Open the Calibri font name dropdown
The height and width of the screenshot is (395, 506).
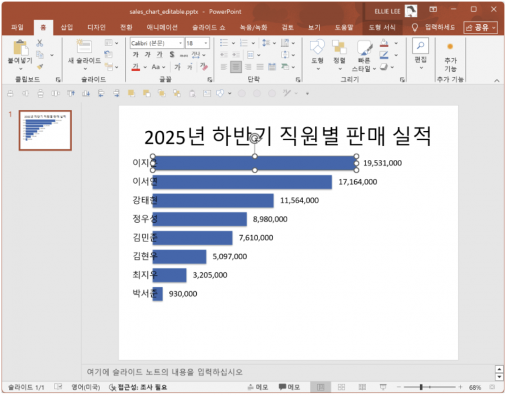click(x=180, y=43)
